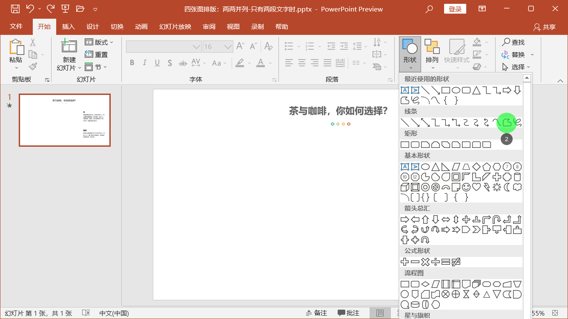This screenshot has height=319, width=568.
Task: Click the Cut scissors icon
Action: [33, 43]
